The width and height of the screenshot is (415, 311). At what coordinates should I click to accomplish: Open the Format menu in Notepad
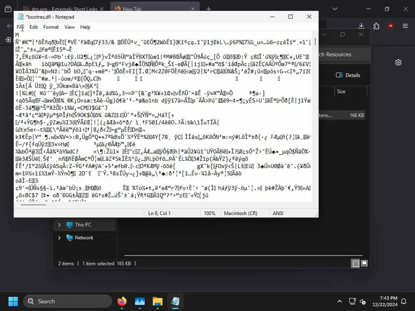point(51,27)
